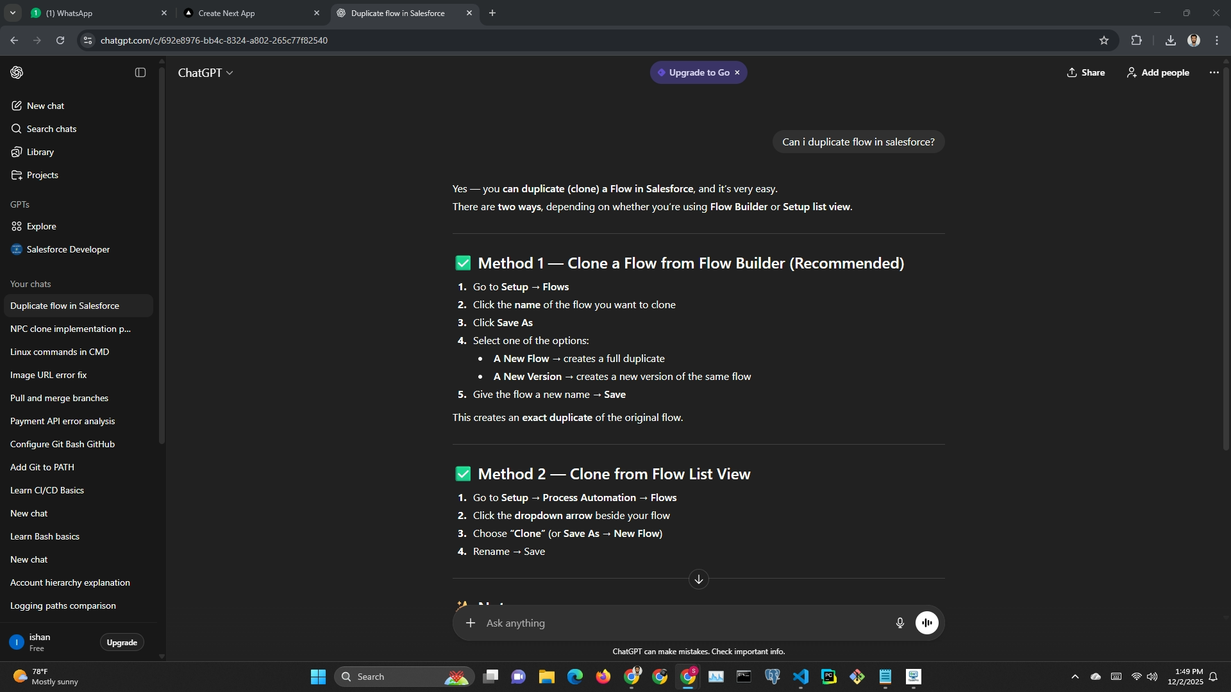The width and height of the screenshot is (1231, 692).
Task: Click the microphone dictation icon
Action: coord(900,623)
